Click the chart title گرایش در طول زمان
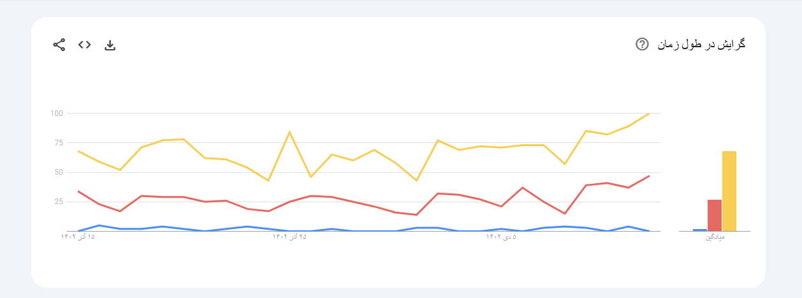 click(701, 44)
